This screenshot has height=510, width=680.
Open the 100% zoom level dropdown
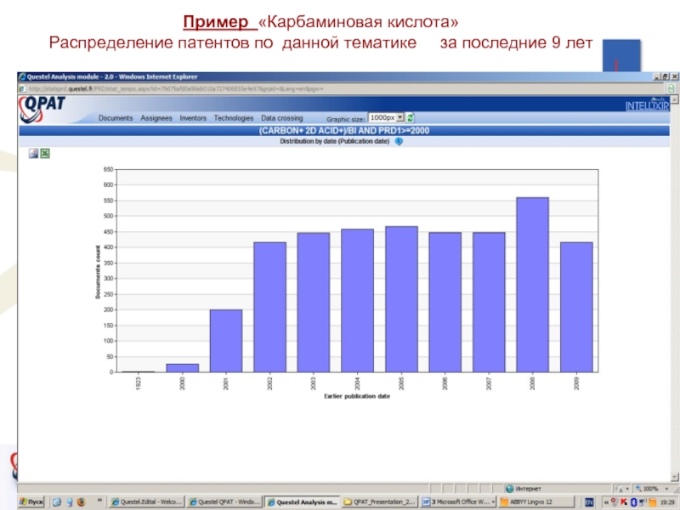click(x=650, y=489)
